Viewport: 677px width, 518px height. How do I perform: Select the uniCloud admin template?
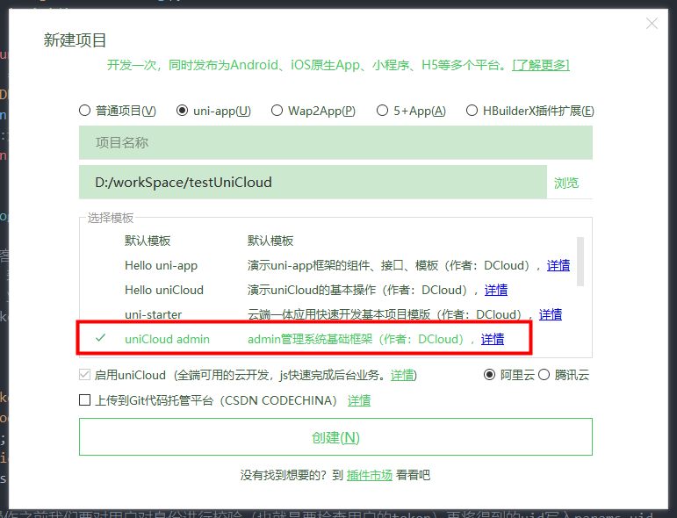point(167,339)
